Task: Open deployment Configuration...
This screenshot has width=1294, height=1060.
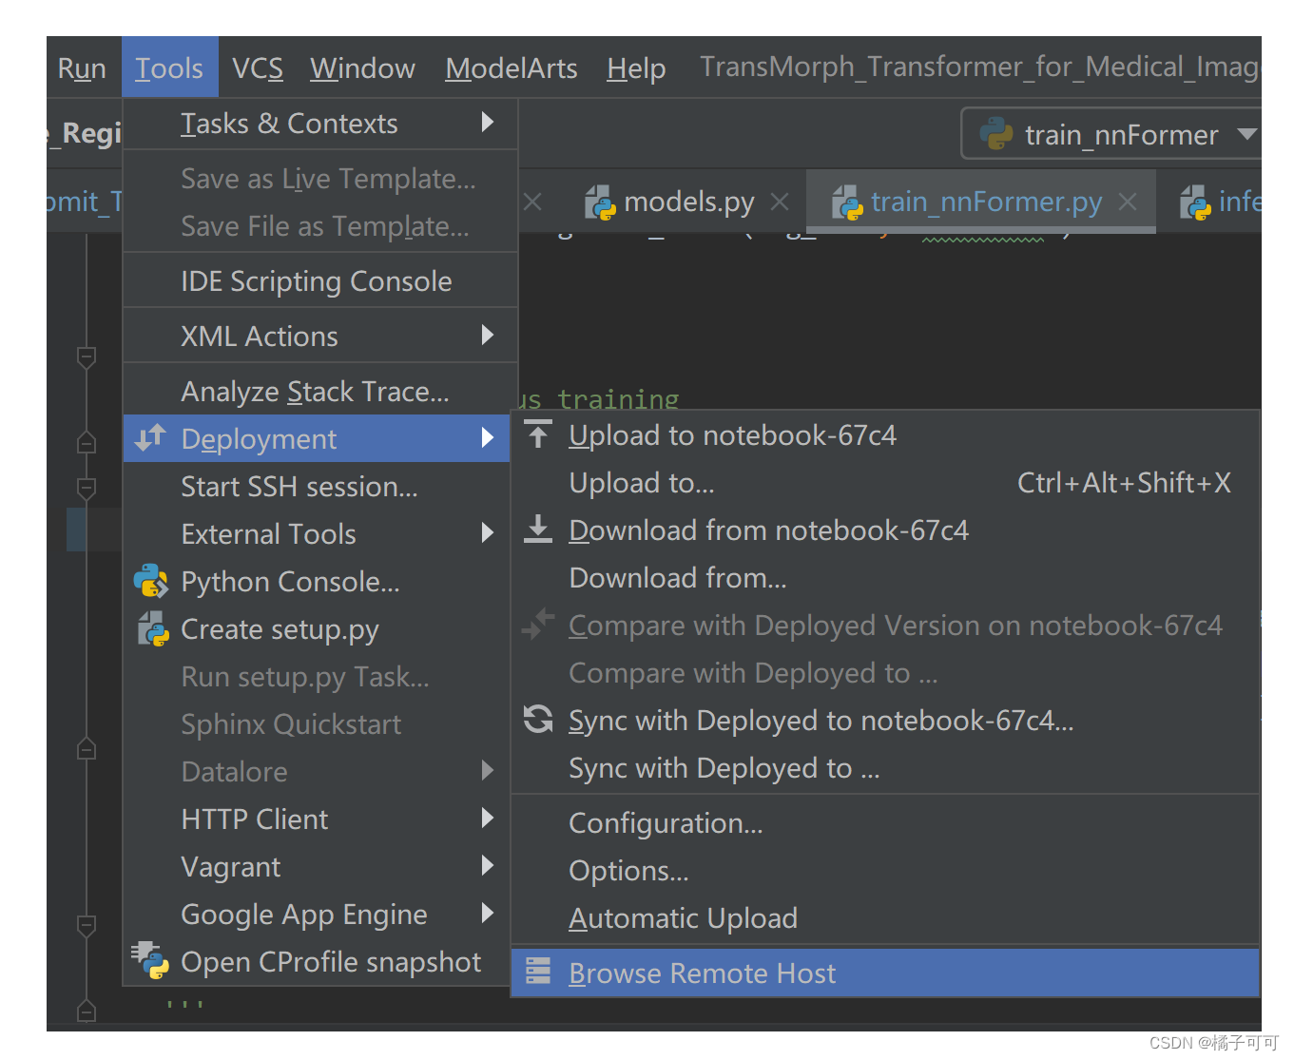Action: click(x=885, y=823)
